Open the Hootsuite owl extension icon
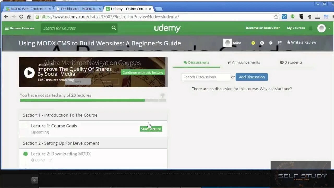The width and height of the screenshot is (334, 188). click(301, 17)
